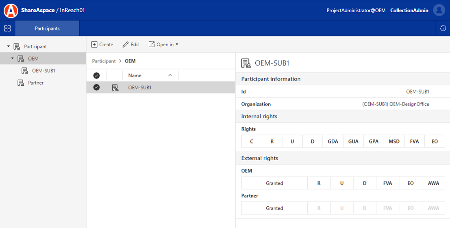Open the Open in dropdown arrow
The height and width of the screenshot is (228, 450).
177,44
